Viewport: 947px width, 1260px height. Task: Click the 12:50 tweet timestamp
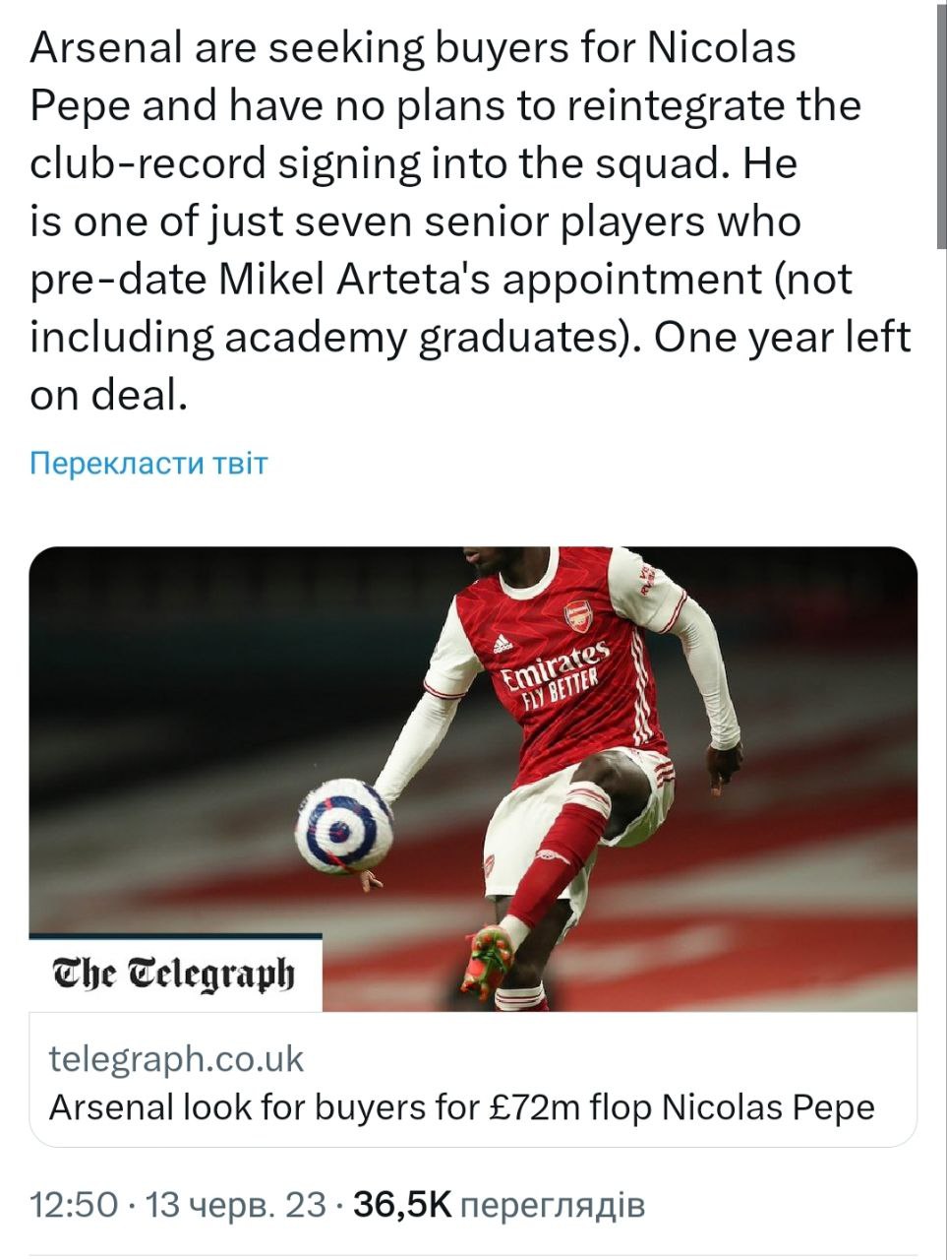pyautogui.click(x=74, y=1204)
